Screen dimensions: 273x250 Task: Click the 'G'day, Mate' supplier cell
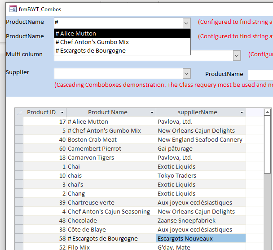coord(201,247)
